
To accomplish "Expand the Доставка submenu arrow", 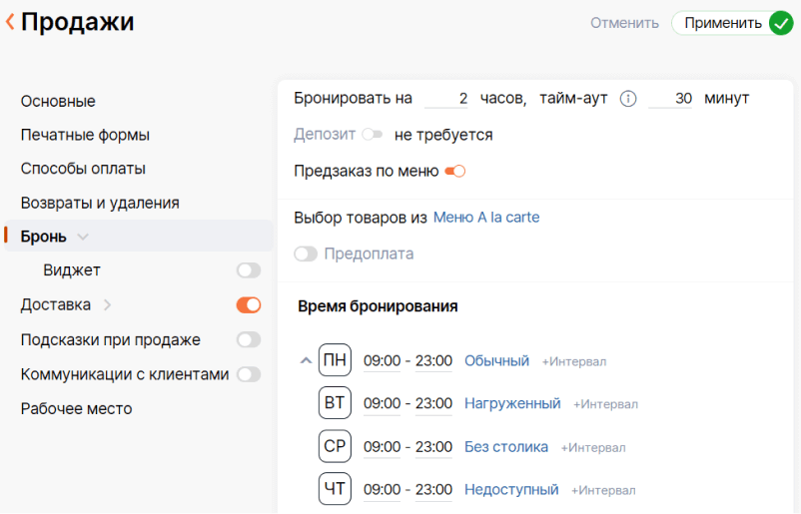I will point(107,304).
